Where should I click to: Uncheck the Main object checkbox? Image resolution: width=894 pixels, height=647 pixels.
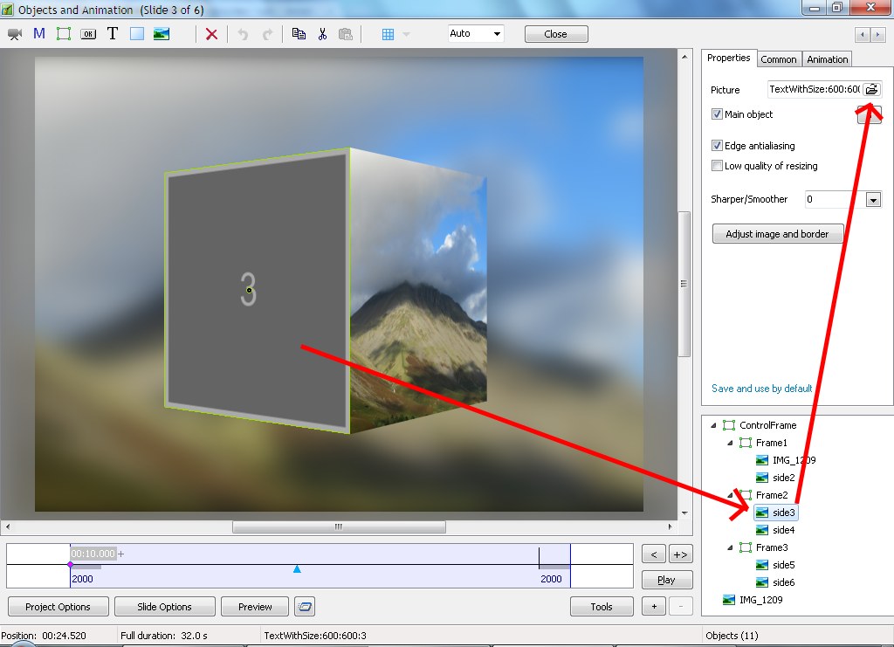pos(717,114)
